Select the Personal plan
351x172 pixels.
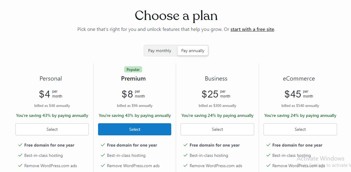[52, 129]
